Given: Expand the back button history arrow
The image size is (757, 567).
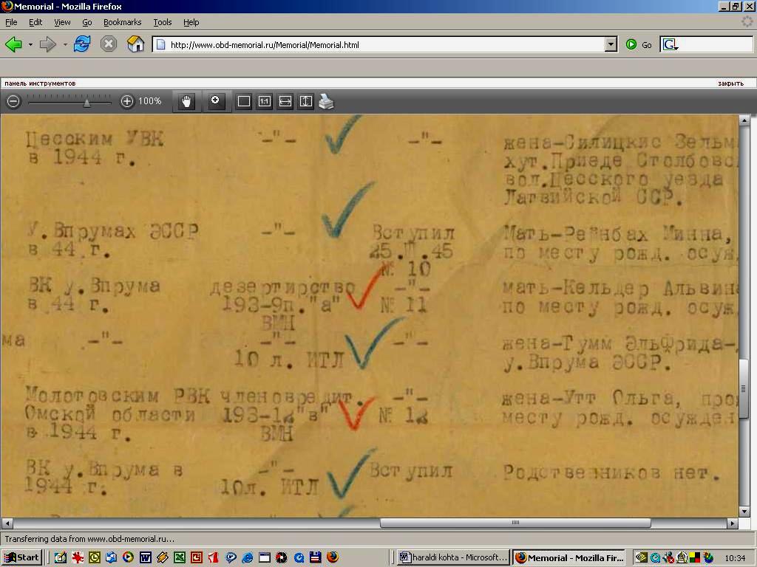Looking at the screenshot, I should point(30,45).
